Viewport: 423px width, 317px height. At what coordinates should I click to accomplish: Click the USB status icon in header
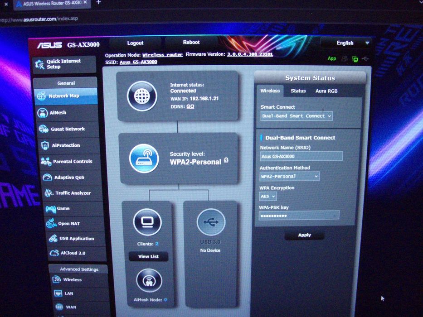pyautogui.click(x=365, y=58)
